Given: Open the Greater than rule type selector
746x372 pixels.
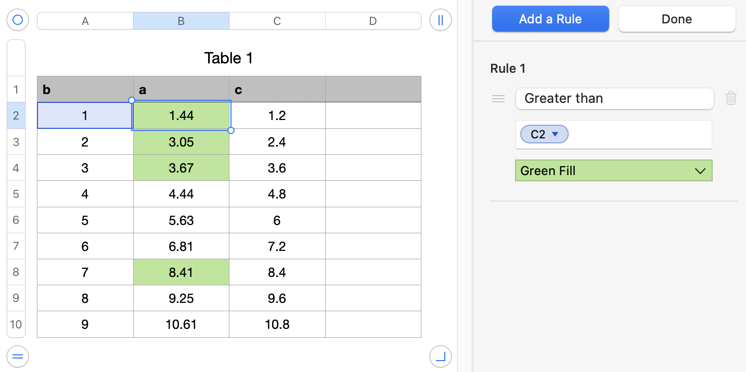Looking at the screenshot, I should 614,99.
